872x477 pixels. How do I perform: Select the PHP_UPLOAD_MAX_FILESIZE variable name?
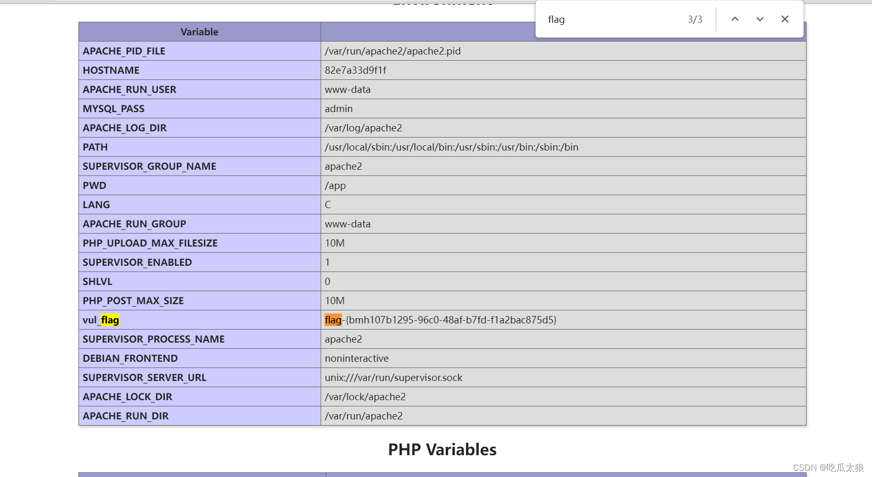tap(150, 243)
